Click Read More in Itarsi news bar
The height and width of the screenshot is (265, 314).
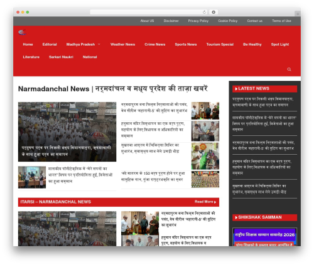[205, 202]
